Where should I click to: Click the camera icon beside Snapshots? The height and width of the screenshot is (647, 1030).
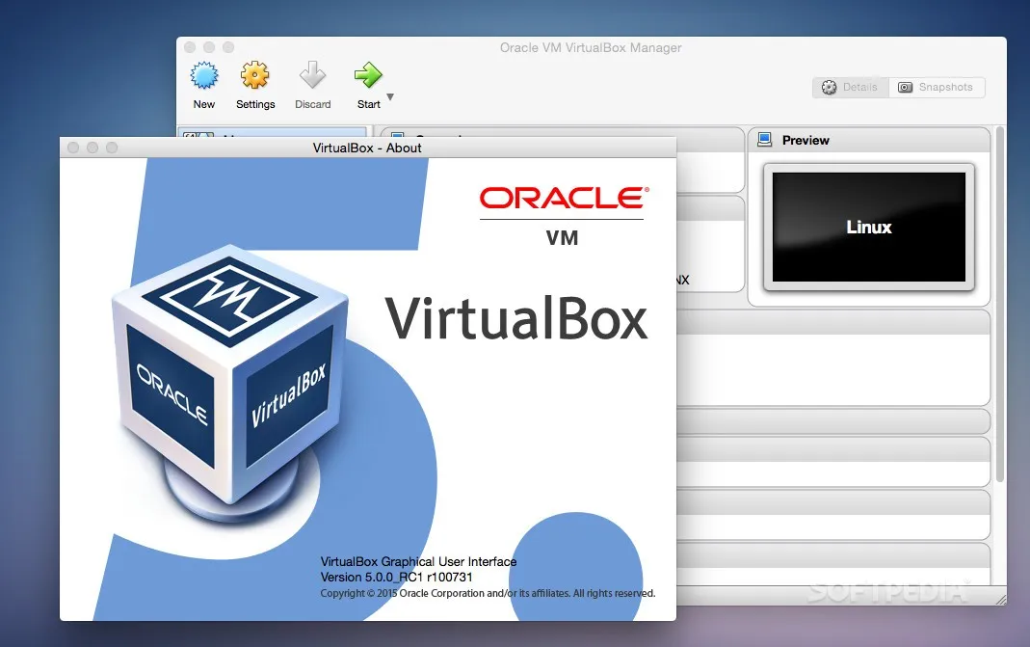[x=905, y=87]
